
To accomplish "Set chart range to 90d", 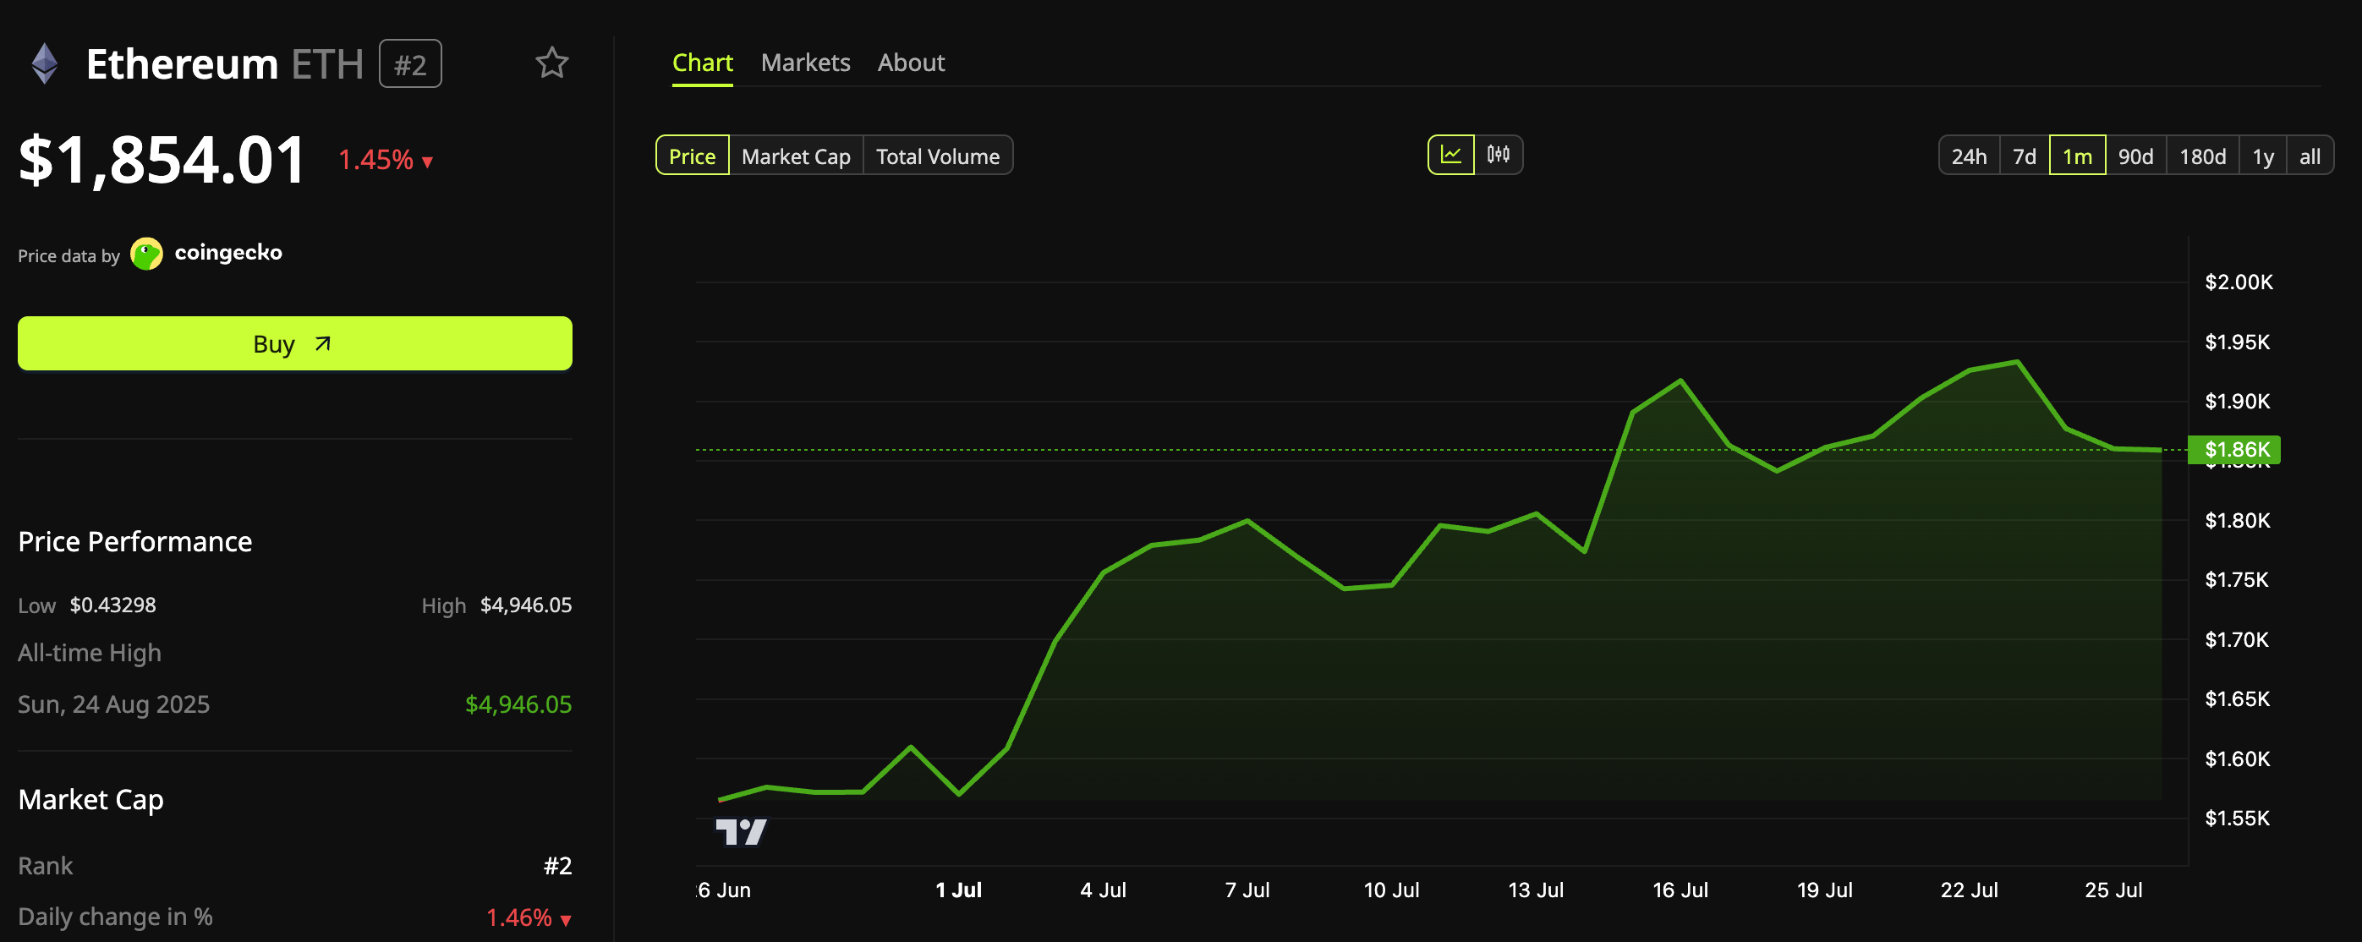I will (x=2135, y=156).
